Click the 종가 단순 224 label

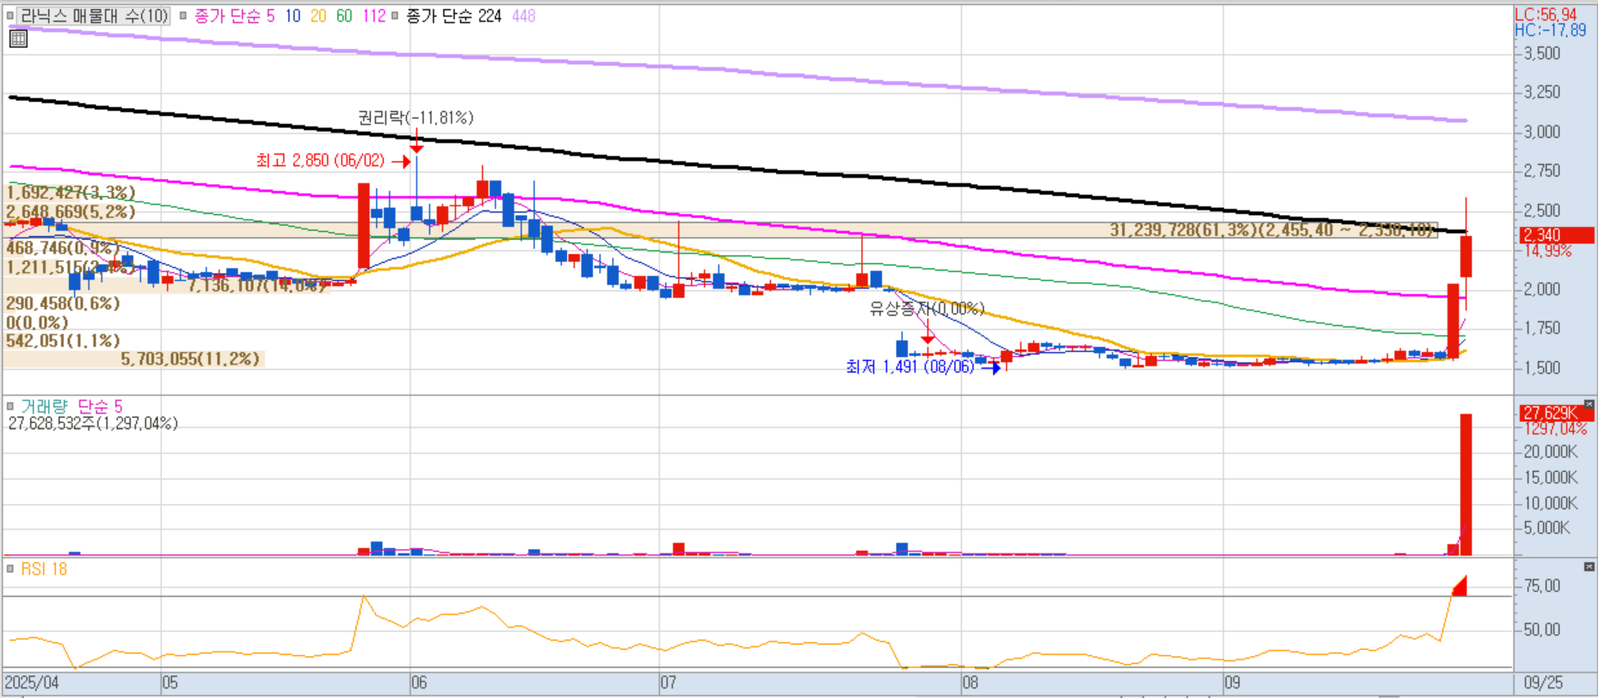tap(453, 15)
